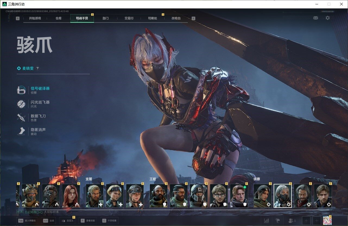The width and height of the screenshot is (348, 226).
Task: Click the first empty squad slot plus
Action: [x=306, y=221]
